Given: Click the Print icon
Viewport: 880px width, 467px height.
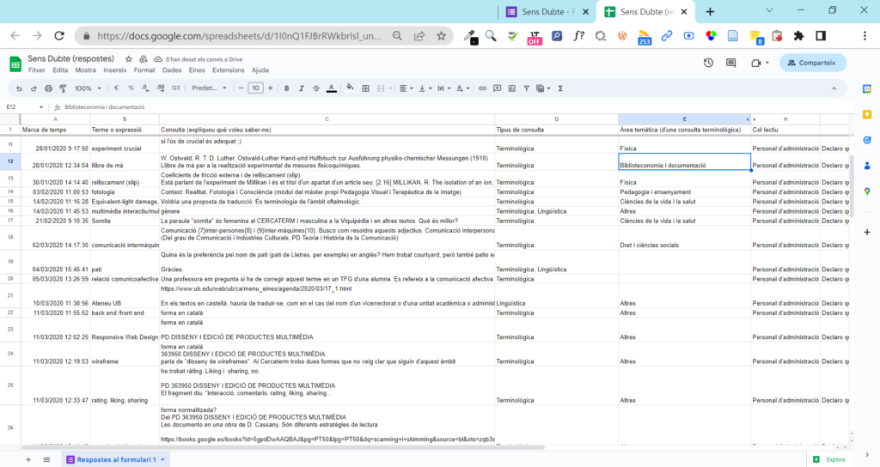Looking at the screenshot, I should [47, 88].
